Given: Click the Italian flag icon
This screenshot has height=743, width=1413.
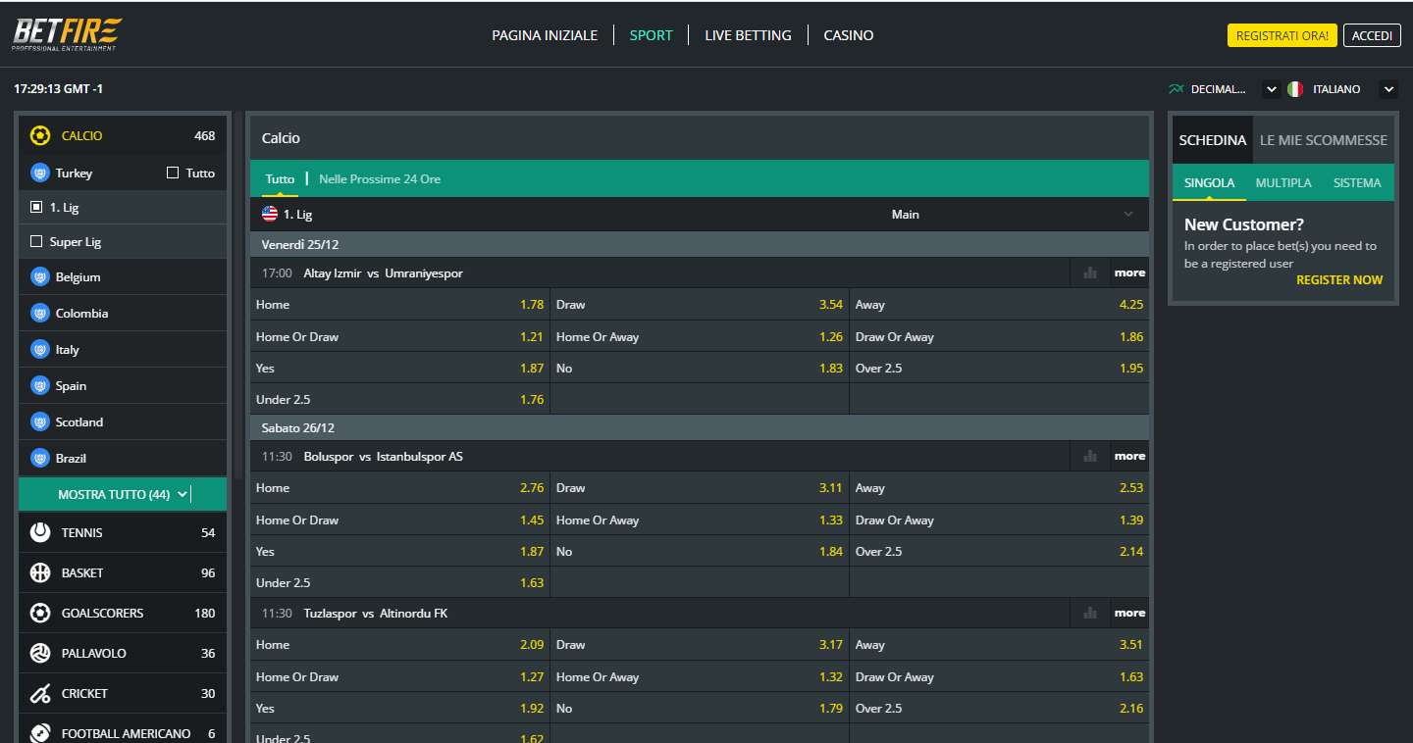Looking at the screenshot, I should (1295, 89).
